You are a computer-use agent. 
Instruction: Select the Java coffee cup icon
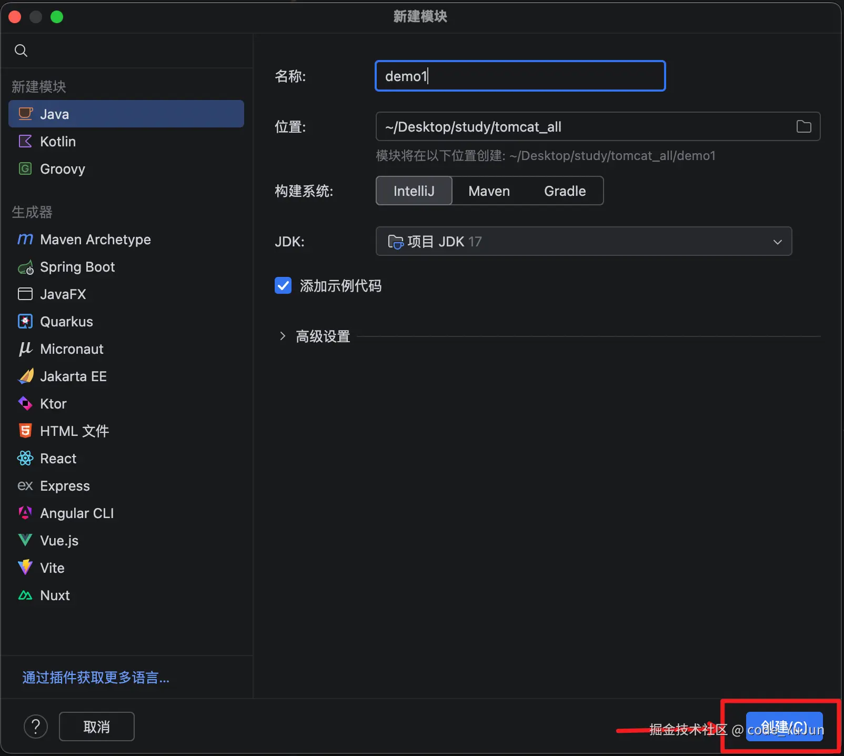pyautogui.click(x=25, y=114)
